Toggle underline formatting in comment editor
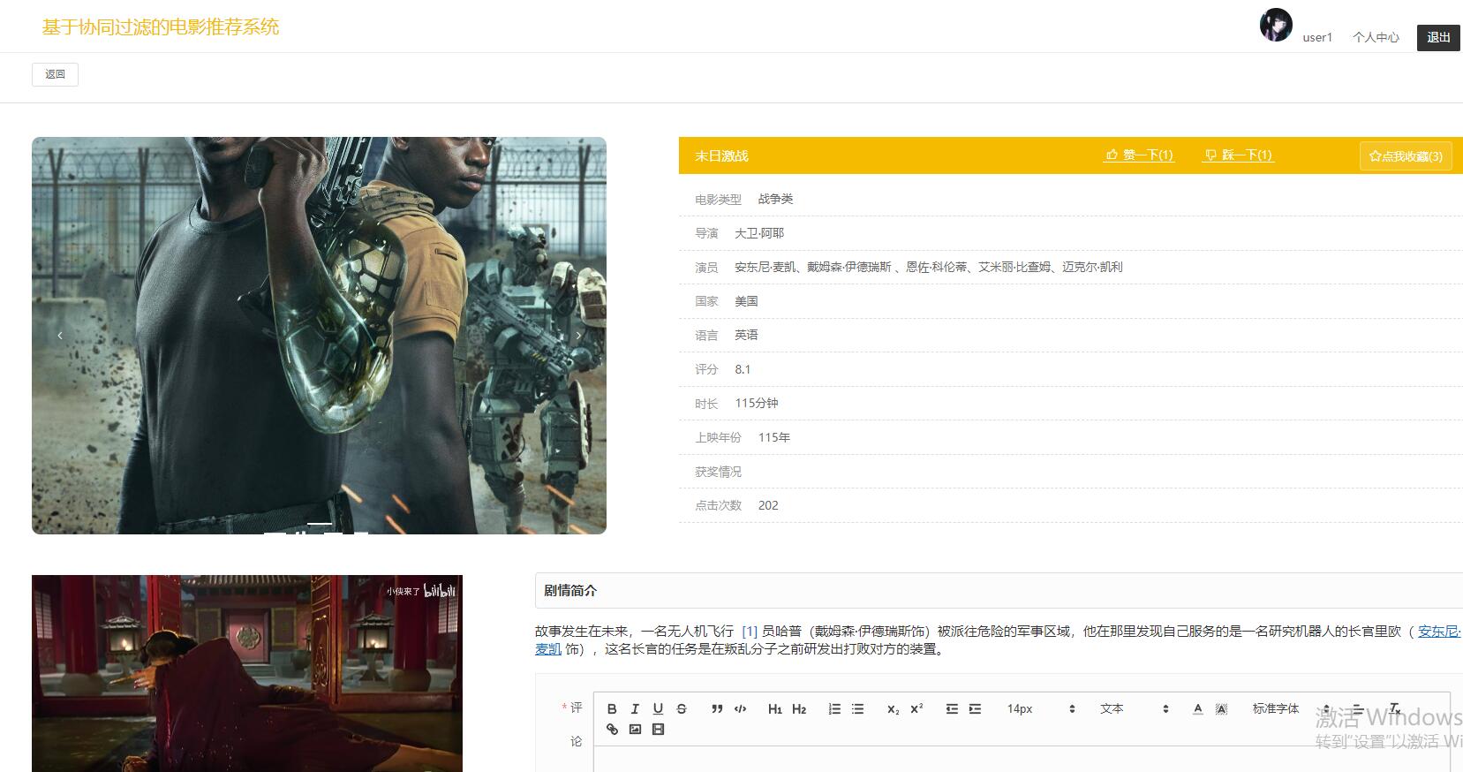The width and height of the screenshot is (1463, 772). tap(658, 708)
